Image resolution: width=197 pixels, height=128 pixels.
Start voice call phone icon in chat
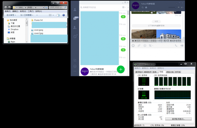tap(176, 46)
